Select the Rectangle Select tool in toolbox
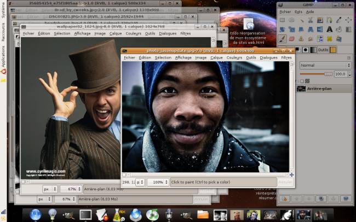Image resolution: width=356 pixels, height=222 pixels. pos(283,20)
